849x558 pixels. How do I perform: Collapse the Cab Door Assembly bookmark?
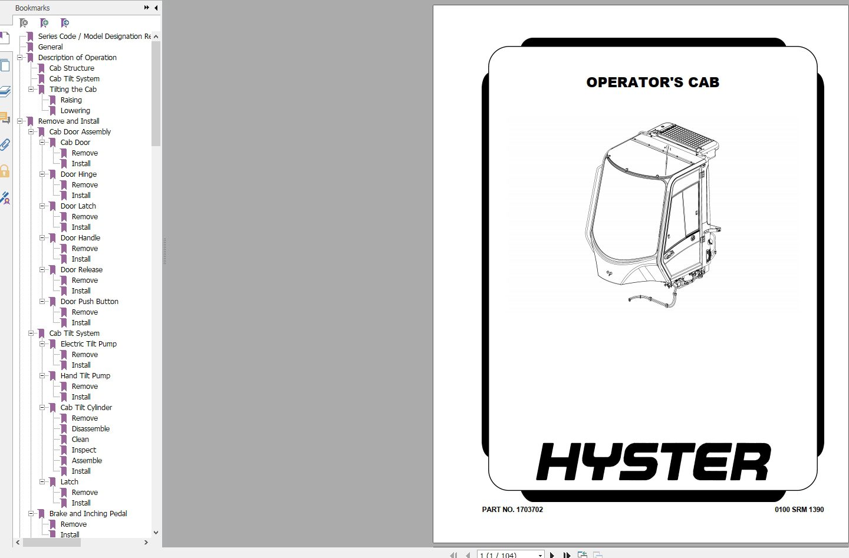pyautogui.click(x=32, y=131)
